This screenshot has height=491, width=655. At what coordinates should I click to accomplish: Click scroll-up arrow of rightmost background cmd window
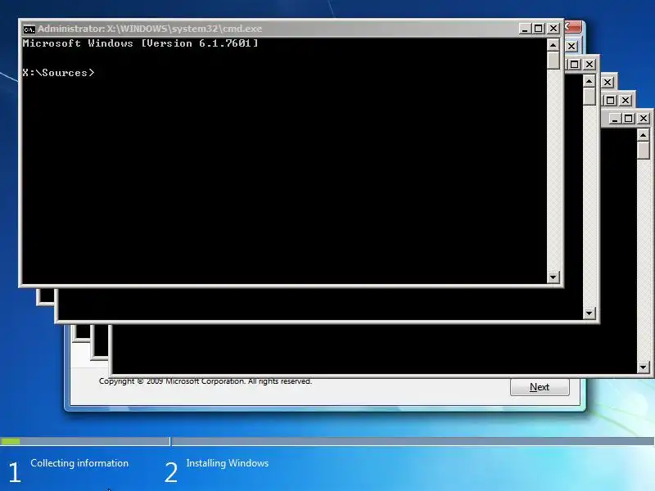644,135
